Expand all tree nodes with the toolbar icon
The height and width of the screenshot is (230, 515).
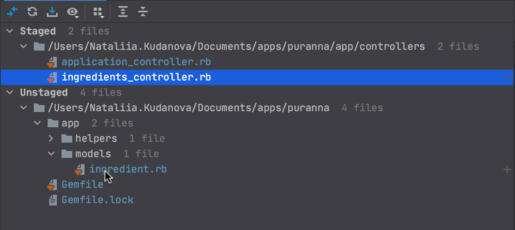123,11
